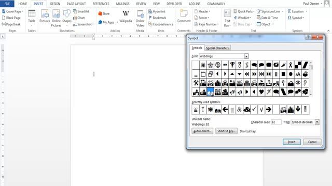The height and width of the screenshot is (186, 332).
Task: Insert a Cover Page
Action: click(x=12, y=11)
